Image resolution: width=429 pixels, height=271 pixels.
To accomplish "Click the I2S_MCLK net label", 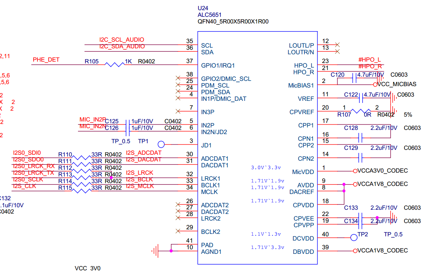I will point(140,186).
